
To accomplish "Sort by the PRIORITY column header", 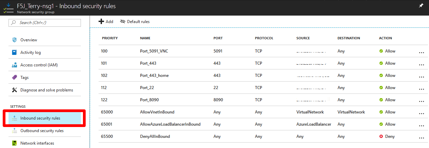I will (110, 38).
